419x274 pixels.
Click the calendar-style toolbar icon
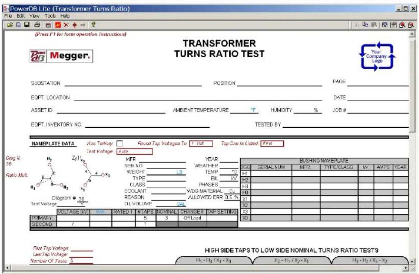[48, 25]
